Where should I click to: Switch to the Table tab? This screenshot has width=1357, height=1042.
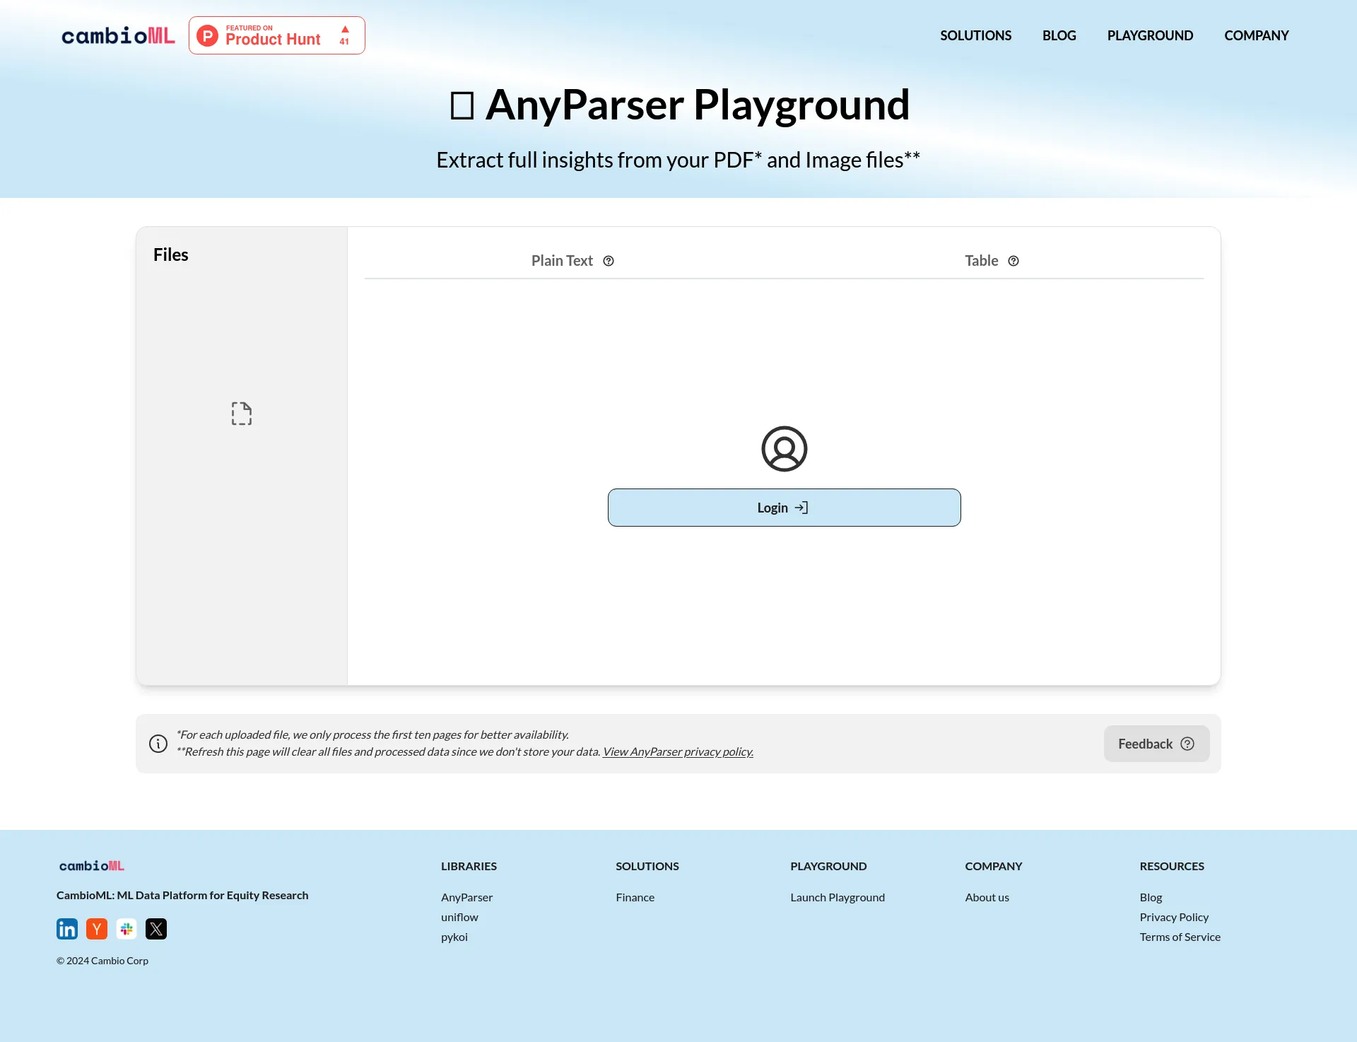[x=992, y=261]
